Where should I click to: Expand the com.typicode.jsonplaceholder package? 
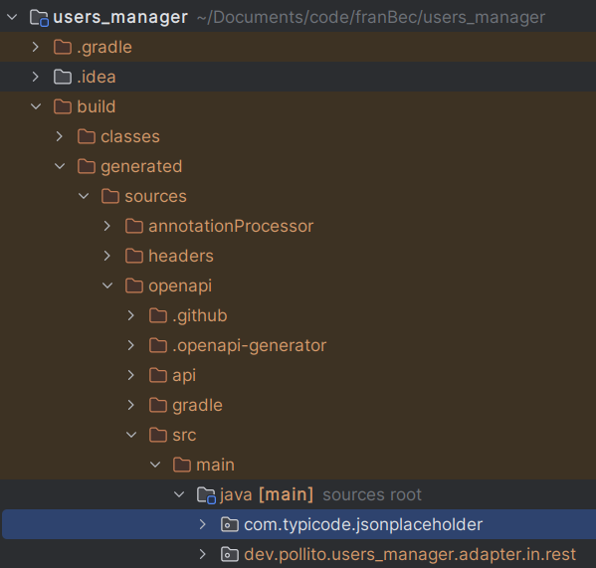click(x=203, y=524)
